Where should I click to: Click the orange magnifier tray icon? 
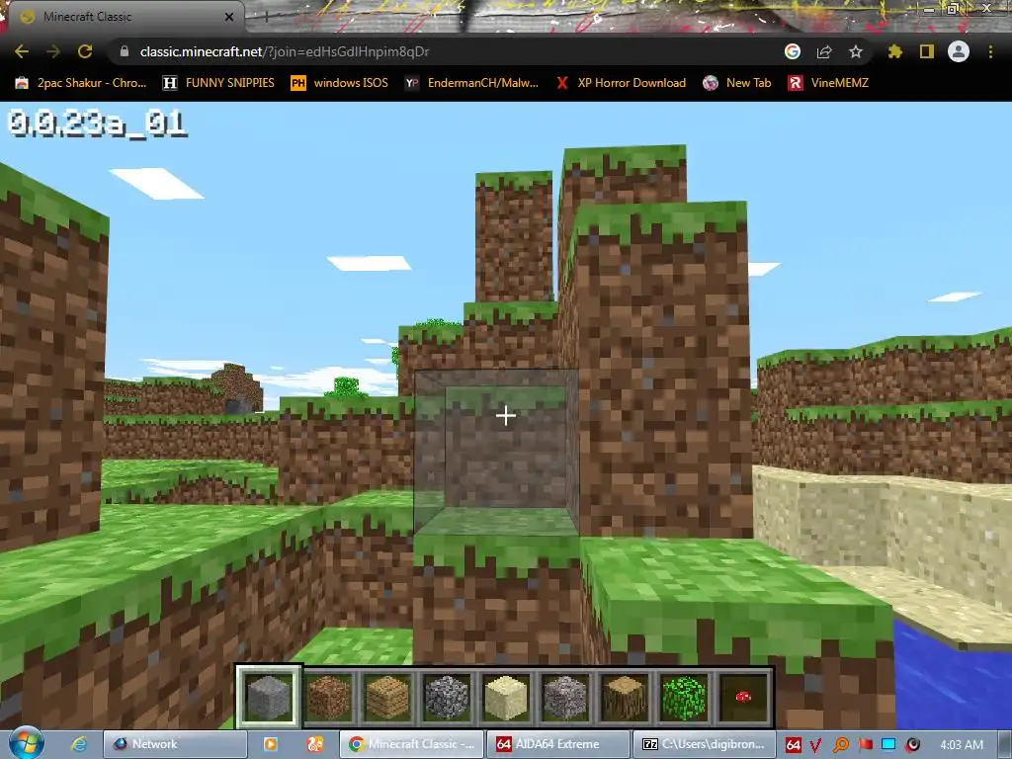tap(841, 745)
